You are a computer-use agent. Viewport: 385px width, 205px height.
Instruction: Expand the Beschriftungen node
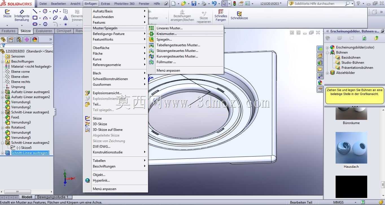point(2,61)
